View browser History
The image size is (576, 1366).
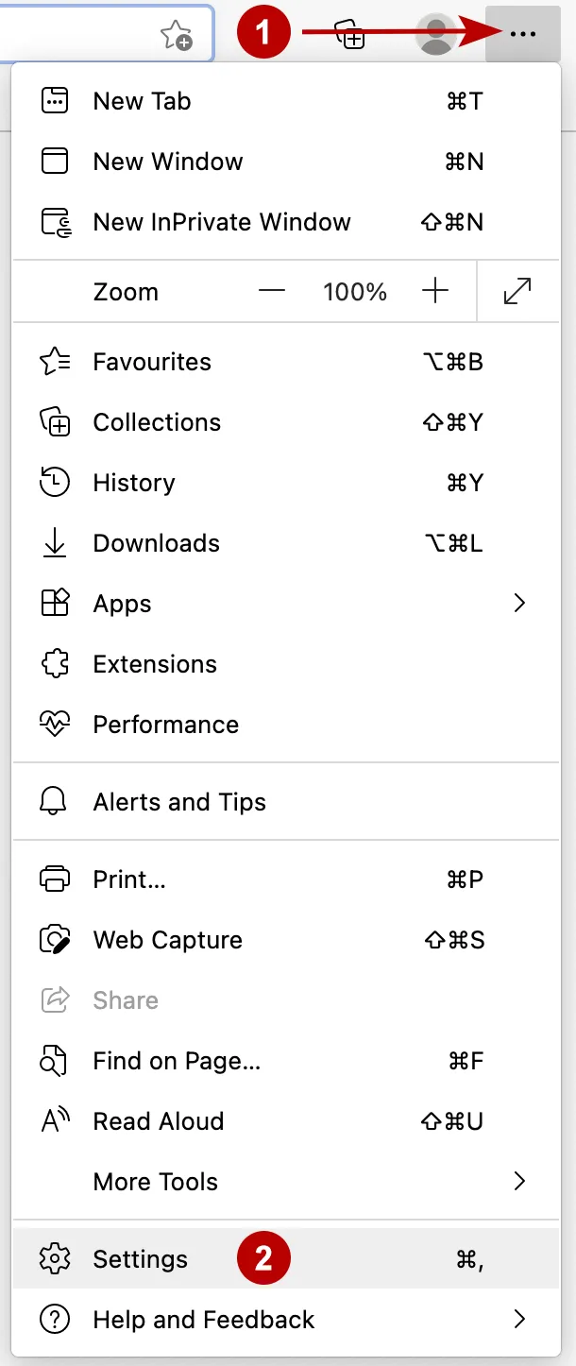(x=133, y=483)
